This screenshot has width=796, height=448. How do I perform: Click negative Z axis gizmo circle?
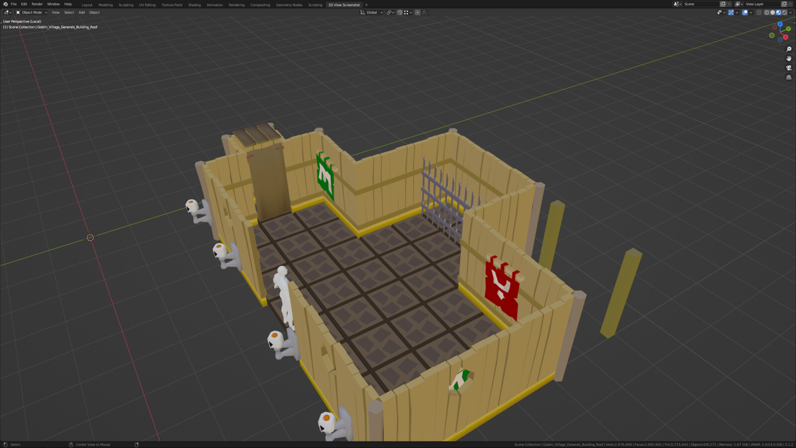pos(780,40)
